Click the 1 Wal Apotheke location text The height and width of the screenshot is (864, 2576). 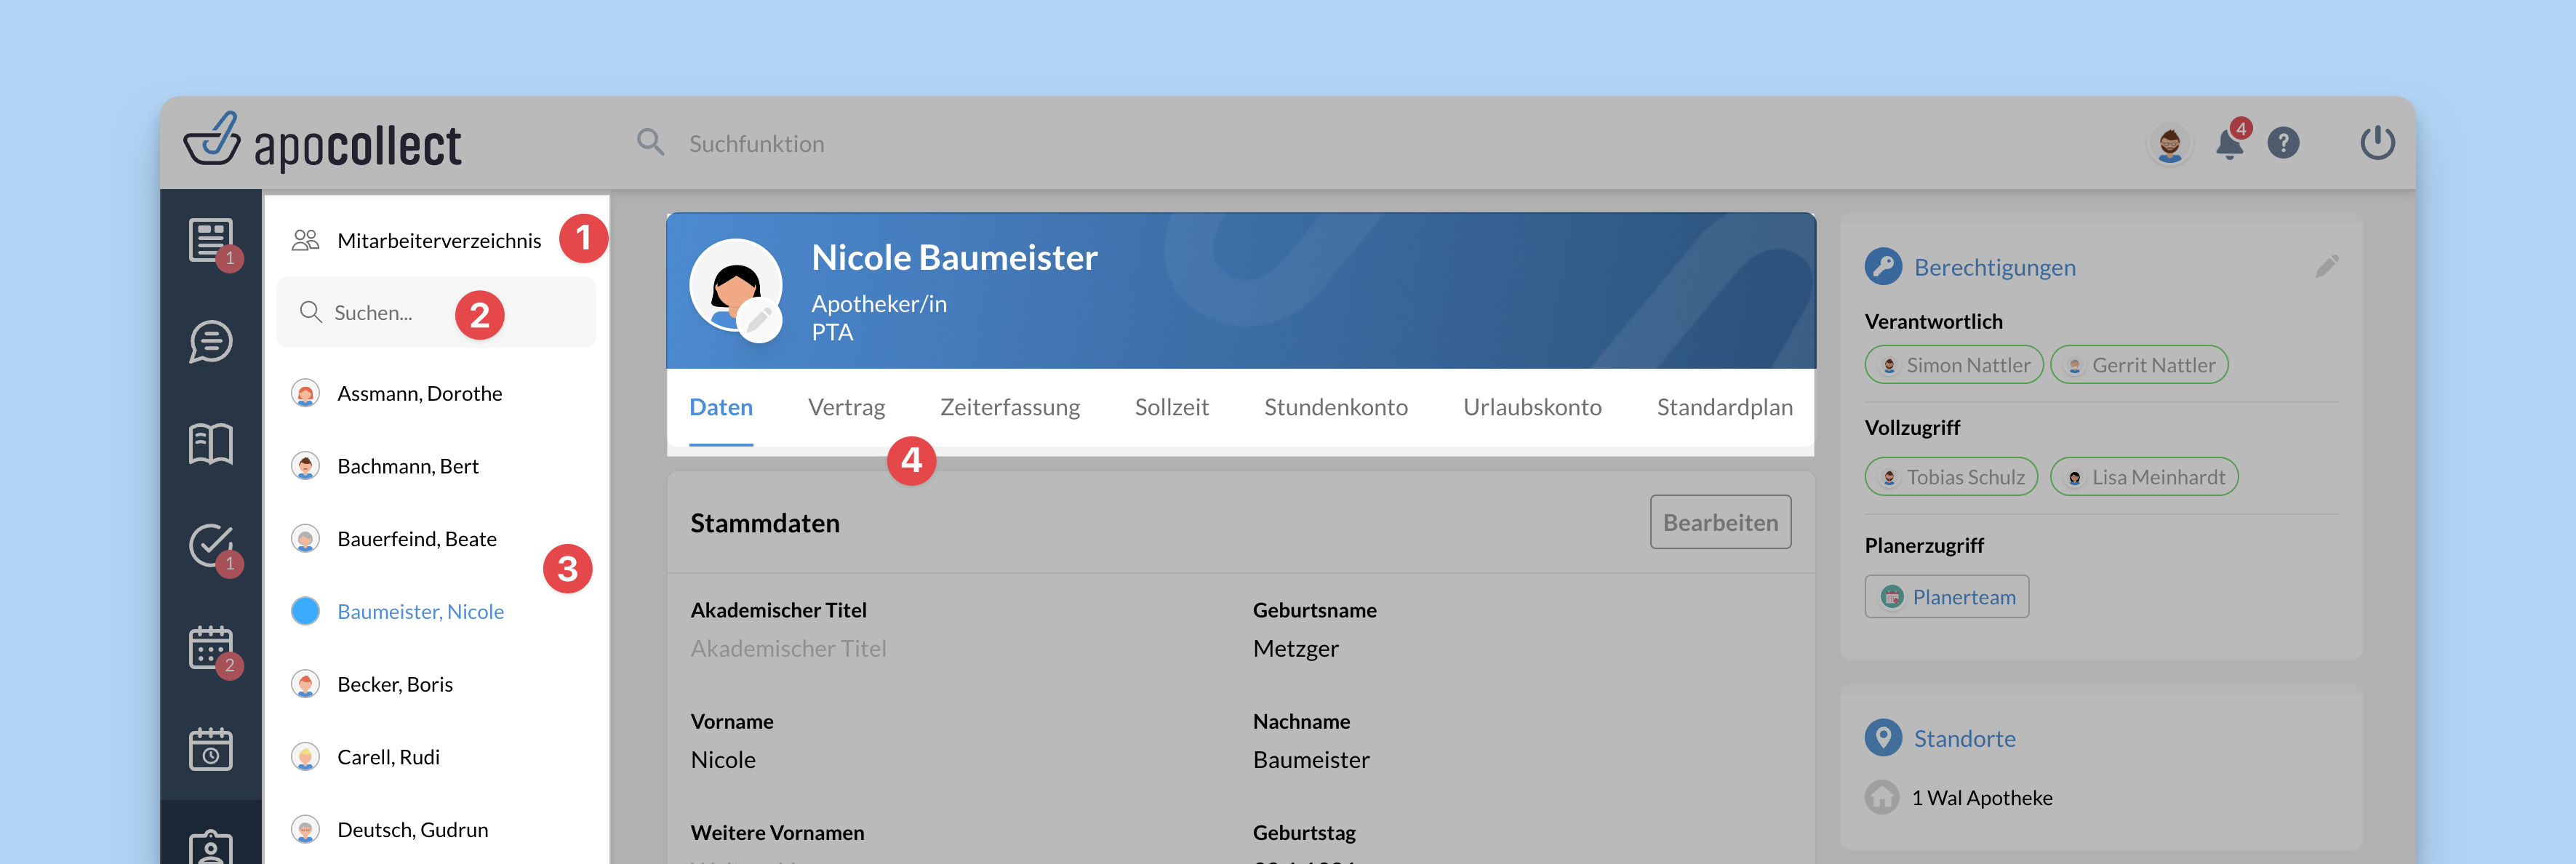point(1981,797)
